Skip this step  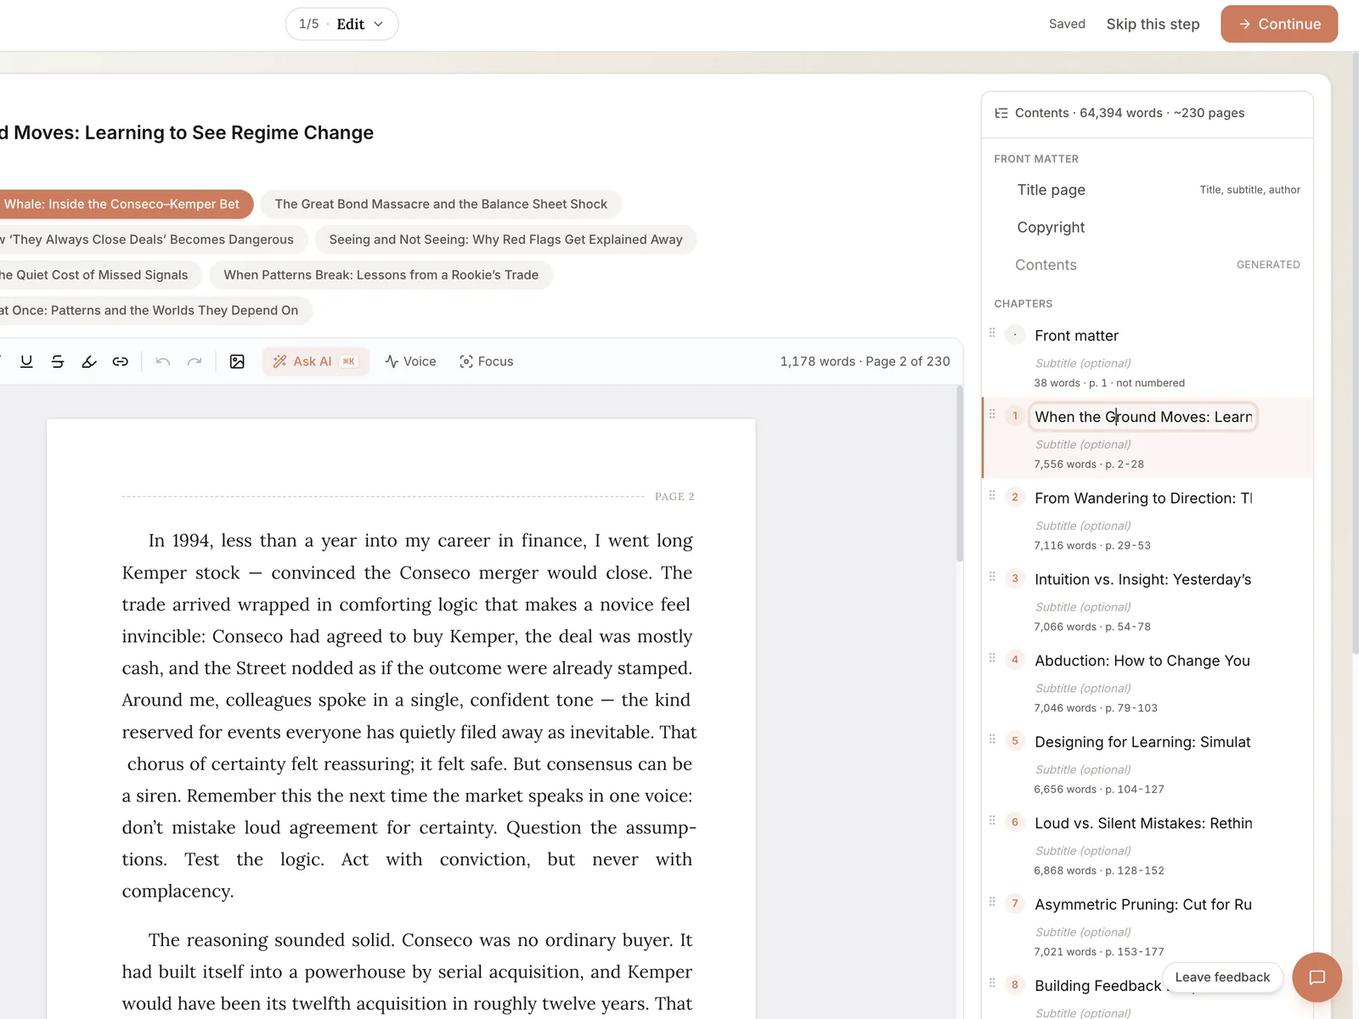click(1153, 24)
